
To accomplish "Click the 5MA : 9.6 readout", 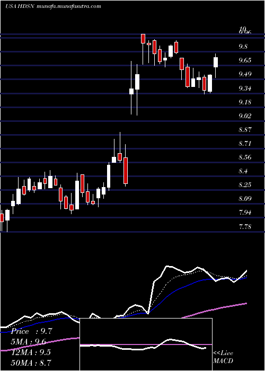I will (x=29, y=342).
